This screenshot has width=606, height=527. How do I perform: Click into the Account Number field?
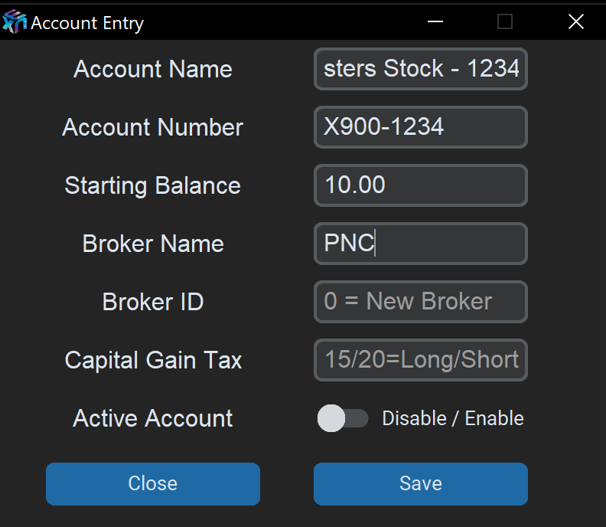[x=421, y=127]
